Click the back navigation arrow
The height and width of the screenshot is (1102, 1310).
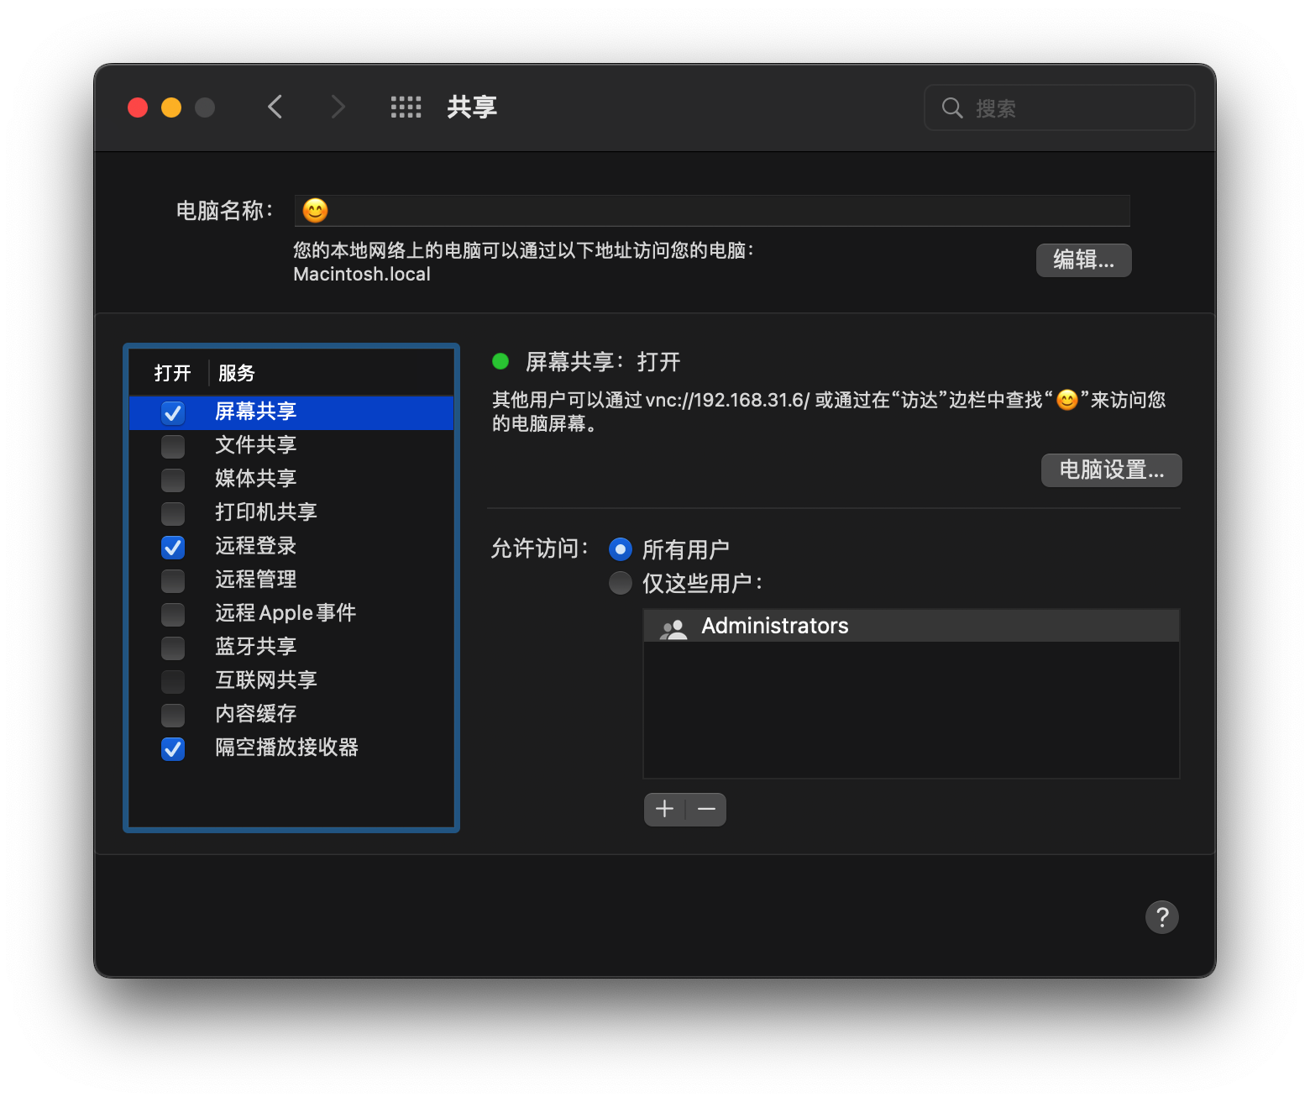(x=275, y=108)
